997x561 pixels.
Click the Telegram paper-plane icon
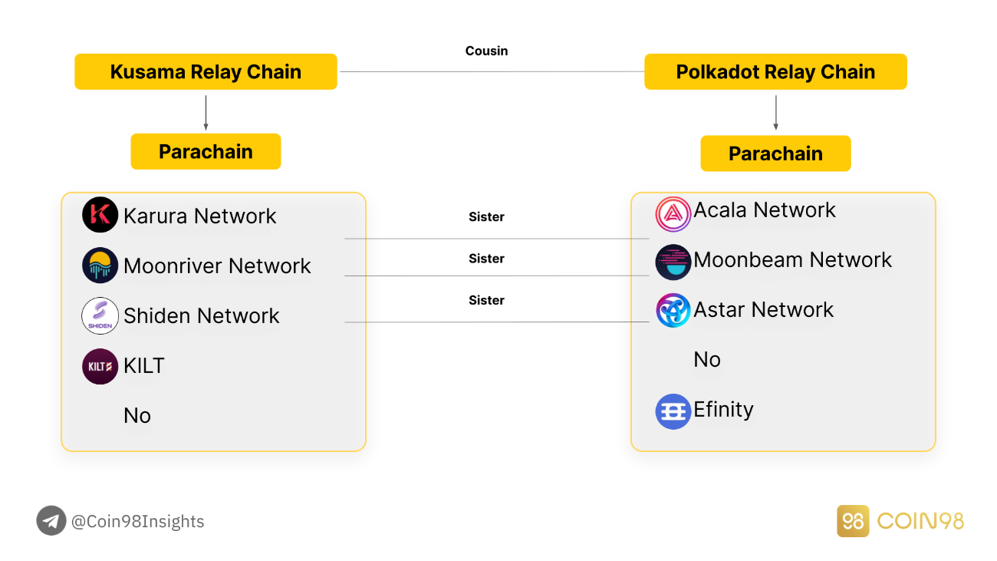51,521
